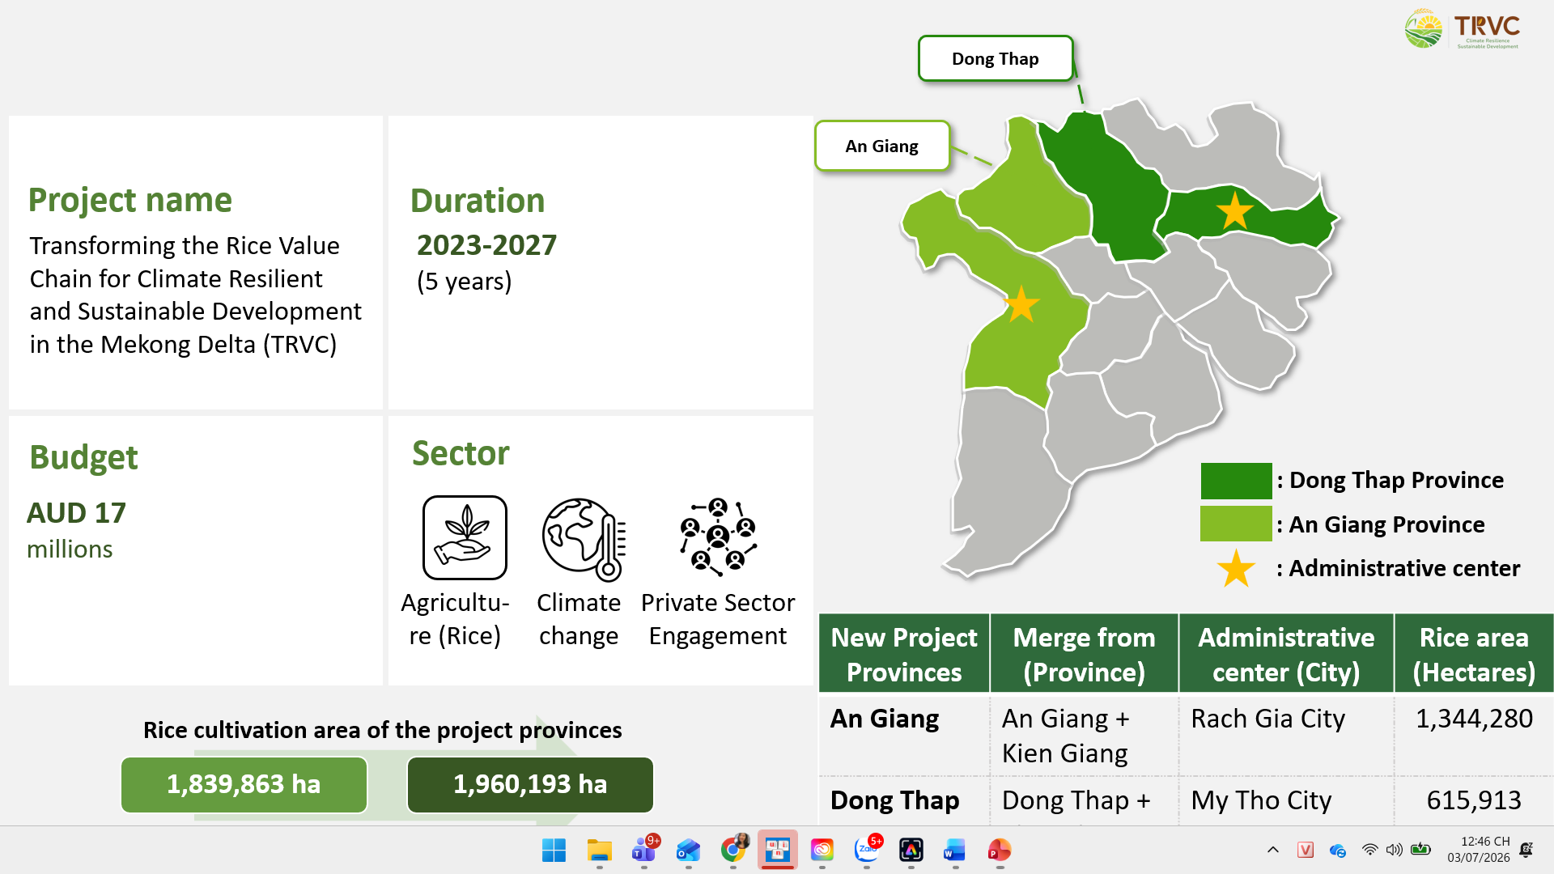This screenshot has width=1554, height=874.
Task: Click the Project name heading
Action: pos(130,200)
